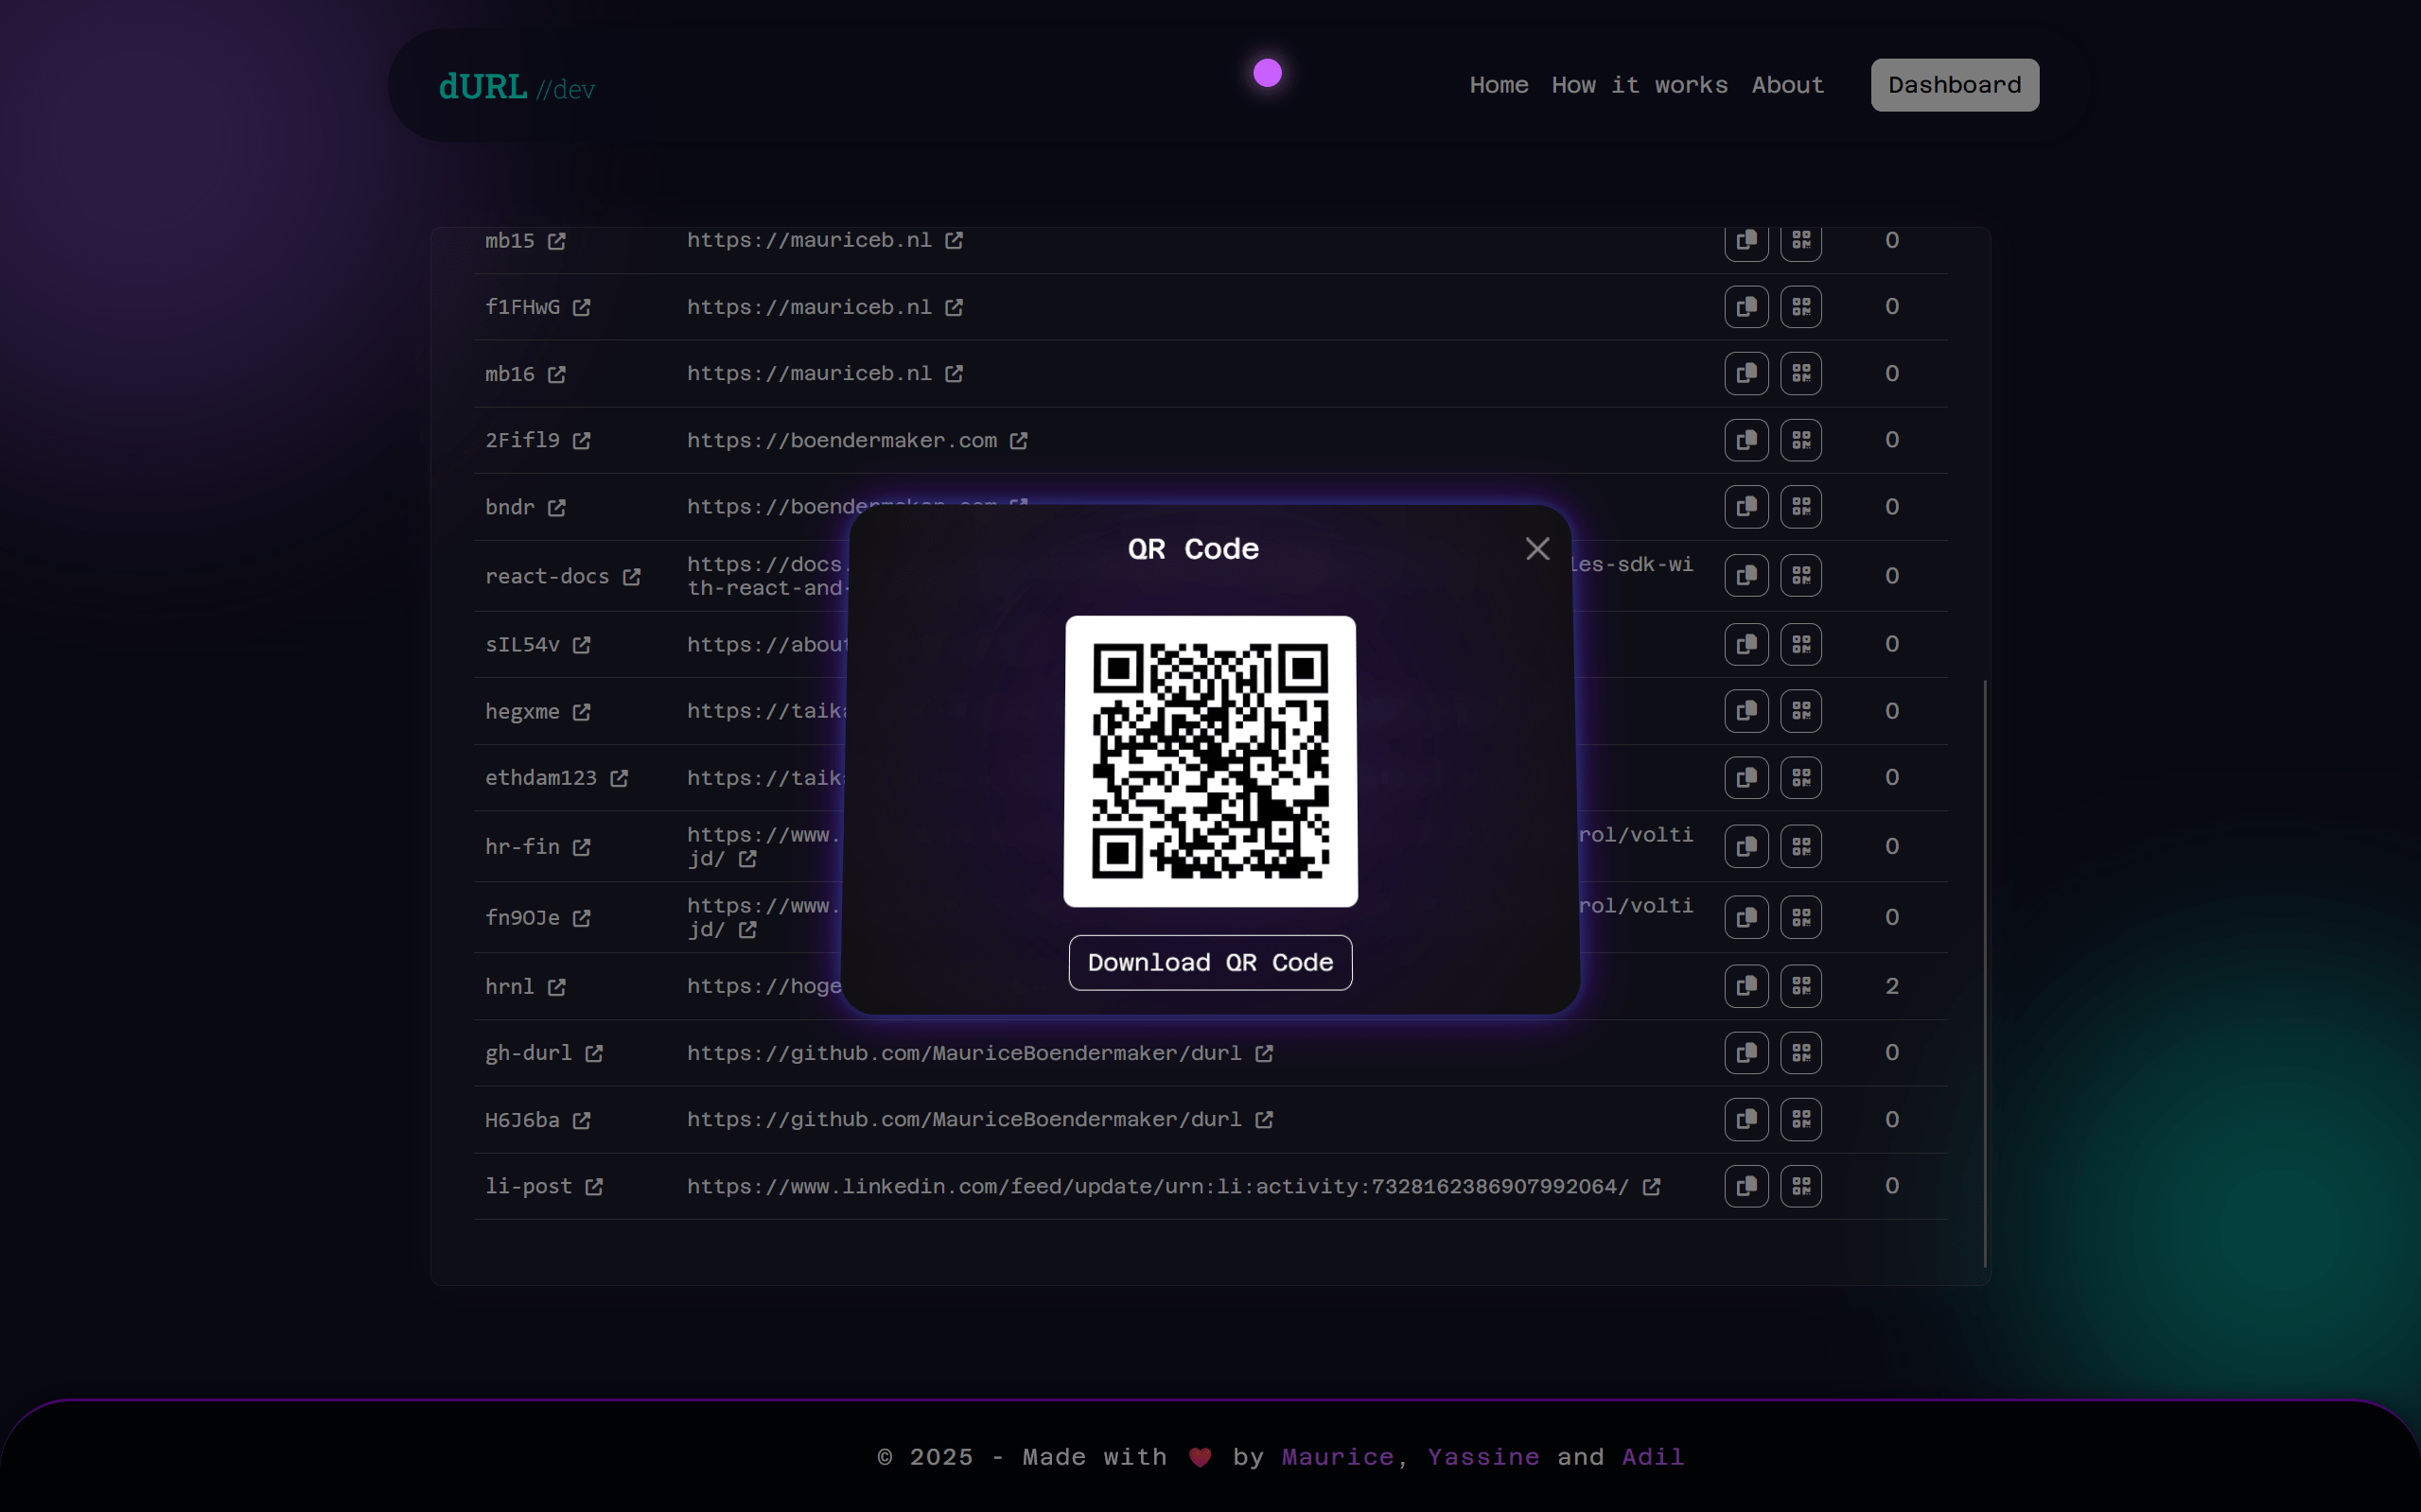Copy the 2Fifl9 short link

point(1746,440)
